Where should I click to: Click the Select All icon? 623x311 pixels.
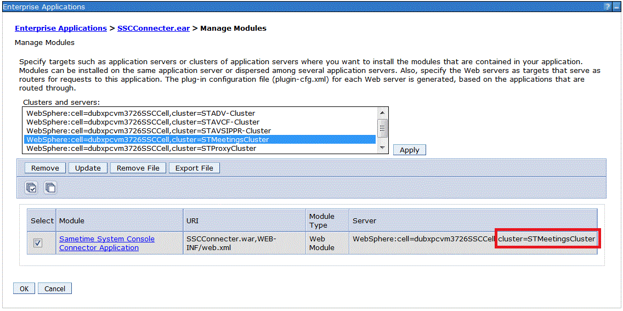[x=31, y=188]
